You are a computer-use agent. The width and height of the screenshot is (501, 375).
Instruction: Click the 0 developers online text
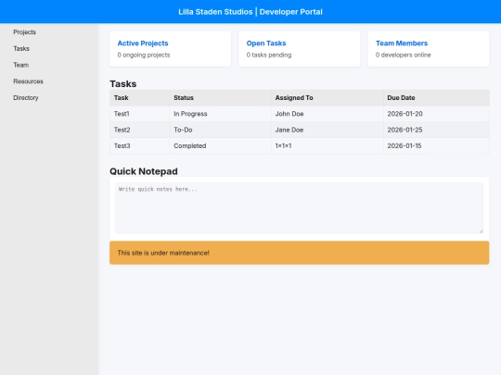[x=403, y=55]
